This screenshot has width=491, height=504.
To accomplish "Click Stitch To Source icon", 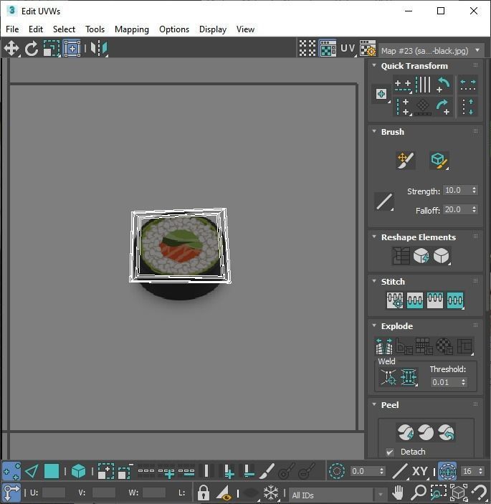I will (x=435, y=300).
